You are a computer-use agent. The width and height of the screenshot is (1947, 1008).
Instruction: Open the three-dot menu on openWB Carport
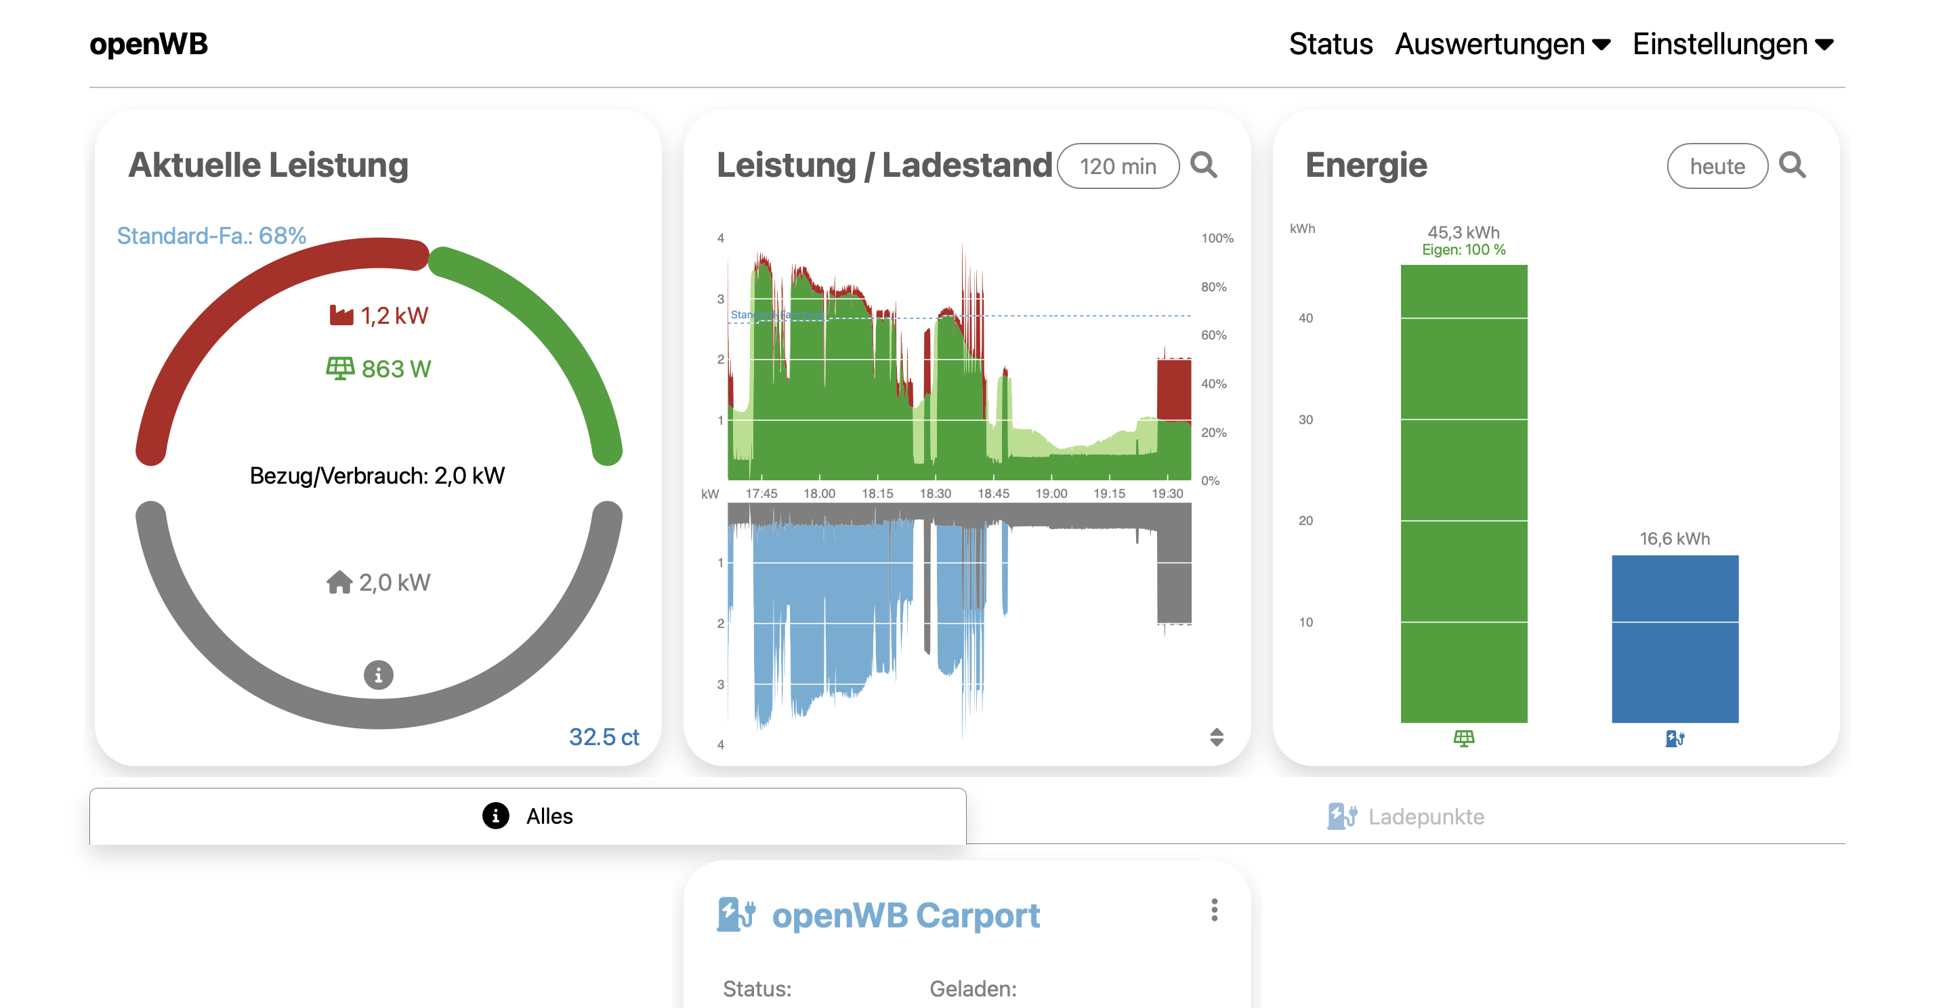(x=1214, y=910)
